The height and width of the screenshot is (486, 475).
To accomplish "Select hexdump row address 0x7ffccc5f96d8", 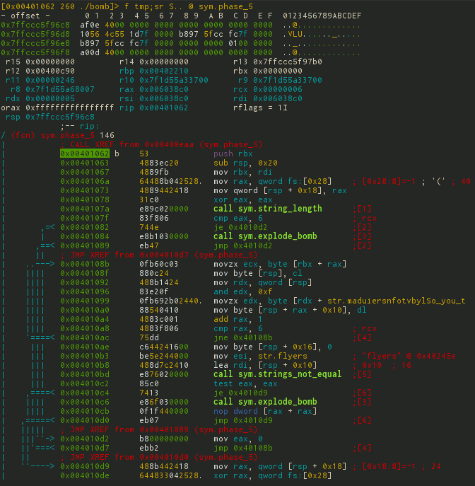I will [x=35, y=35].
